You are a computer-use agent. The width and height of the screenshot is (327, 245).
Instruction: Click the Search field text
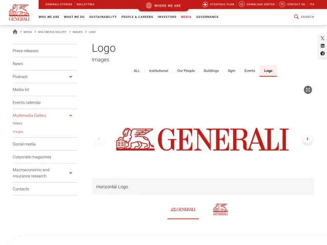pyautogui.click(x=308, y=17)
